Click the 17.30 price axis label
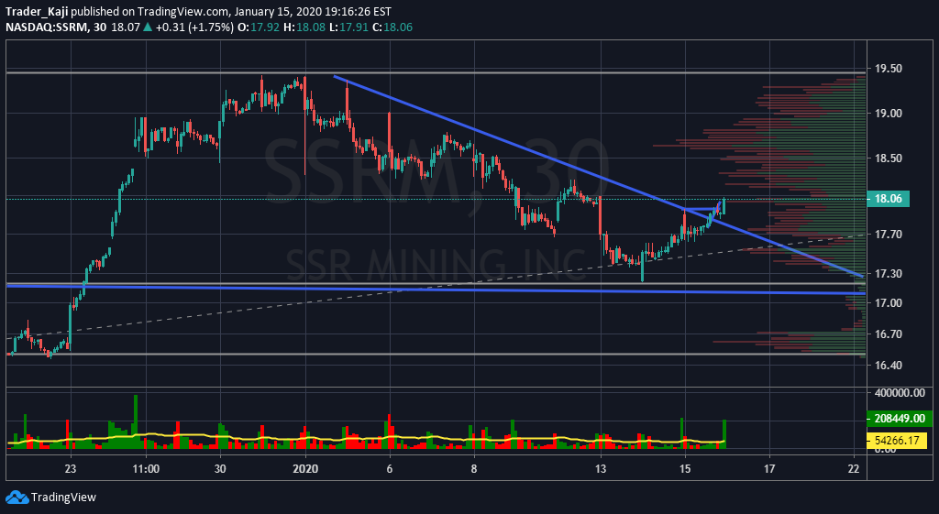The height and width of the screenshot is (514, 939). (x=888, y=274)
